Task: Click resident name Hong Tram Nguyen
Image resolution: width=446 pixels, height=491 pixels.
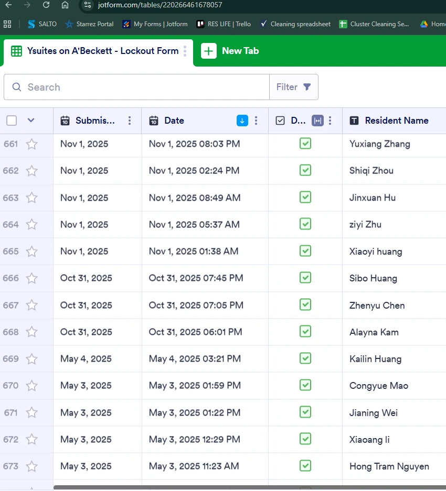Action: pyautogui.click(x=389, y=466)
